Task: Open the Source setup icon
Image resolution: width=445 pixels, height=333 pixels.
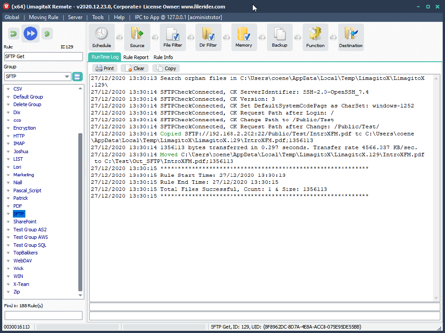Action: (137, 37)
